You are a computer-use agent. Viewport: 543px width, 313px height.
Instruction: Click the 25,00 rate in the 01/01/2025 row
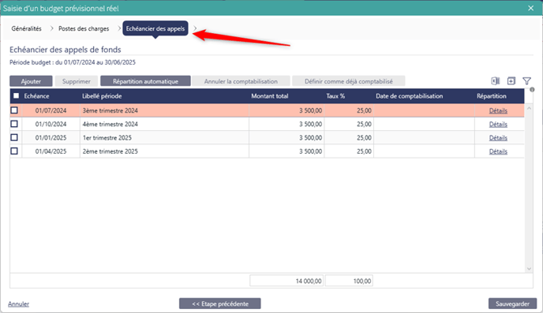(x=364, y=138)
